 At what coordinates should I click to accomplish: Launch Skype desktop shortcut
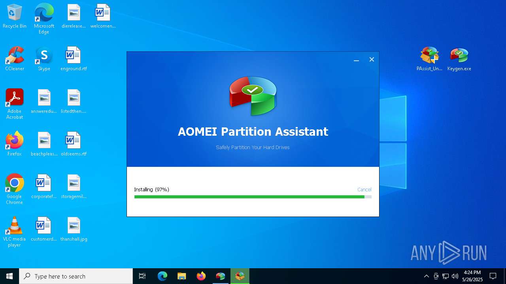click(44, 59)
